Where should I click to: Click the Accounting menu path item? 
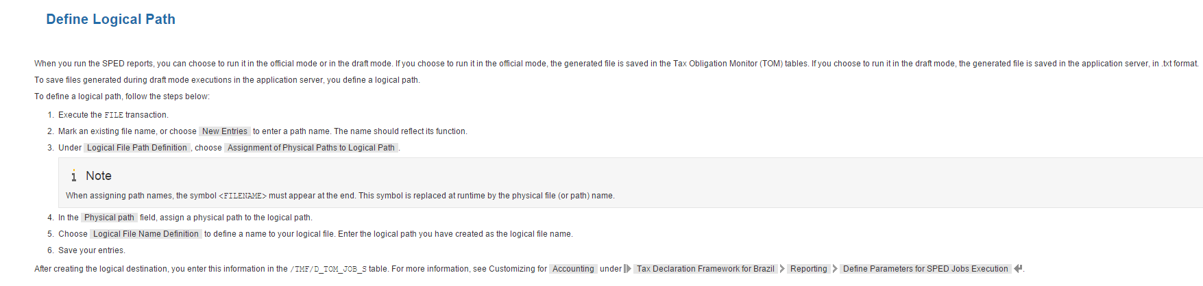pyautogui.click(x=573, y=269)
